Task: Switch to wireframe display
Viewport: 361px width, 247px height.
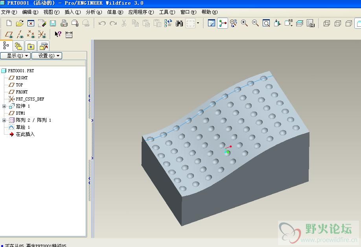Action: click(327, 23)
